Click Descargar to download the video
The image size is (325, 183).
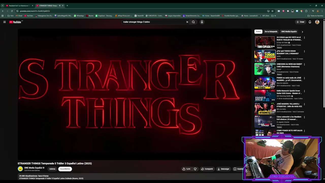pyautogui.click(x=223, y=169)
